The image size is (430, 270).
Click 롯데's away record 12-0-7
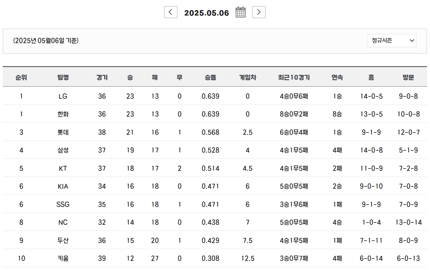[x=408, y=132]
